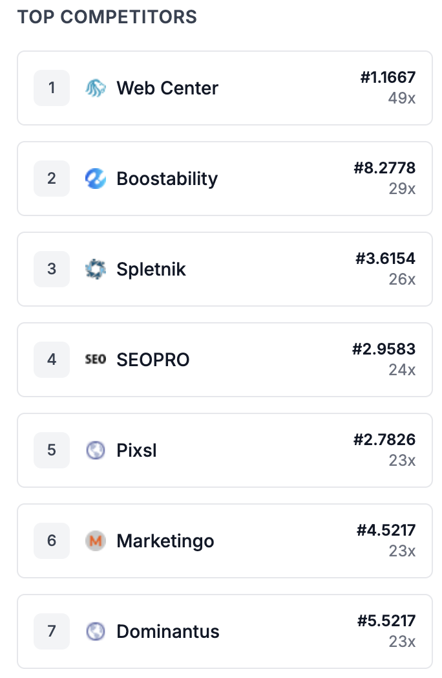Click rank badge number 7
The width and height of the screenshot is (442, 678).
52,631
